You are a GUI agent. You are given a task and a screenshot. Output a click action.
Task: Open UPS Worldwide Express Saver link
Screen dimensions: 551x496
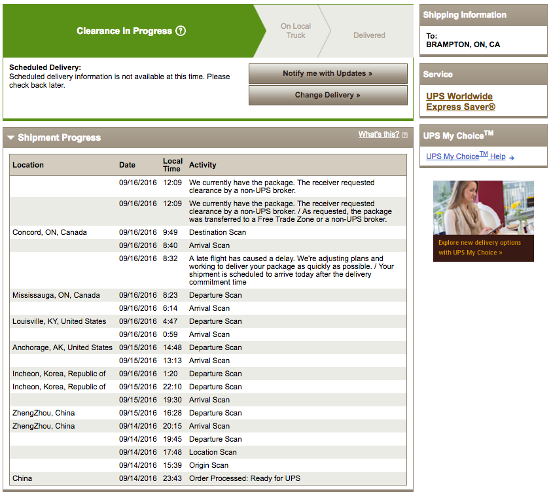tap(460, 101)
